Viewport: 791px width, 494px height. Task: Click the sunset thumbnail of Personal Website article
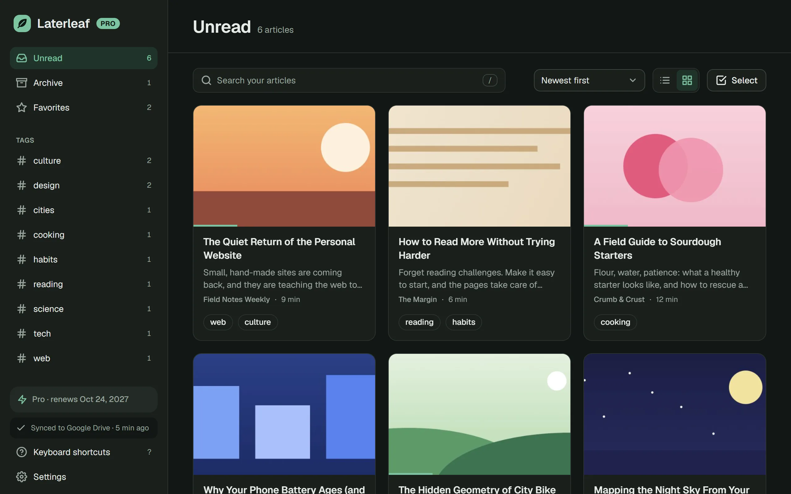(284, 166)
